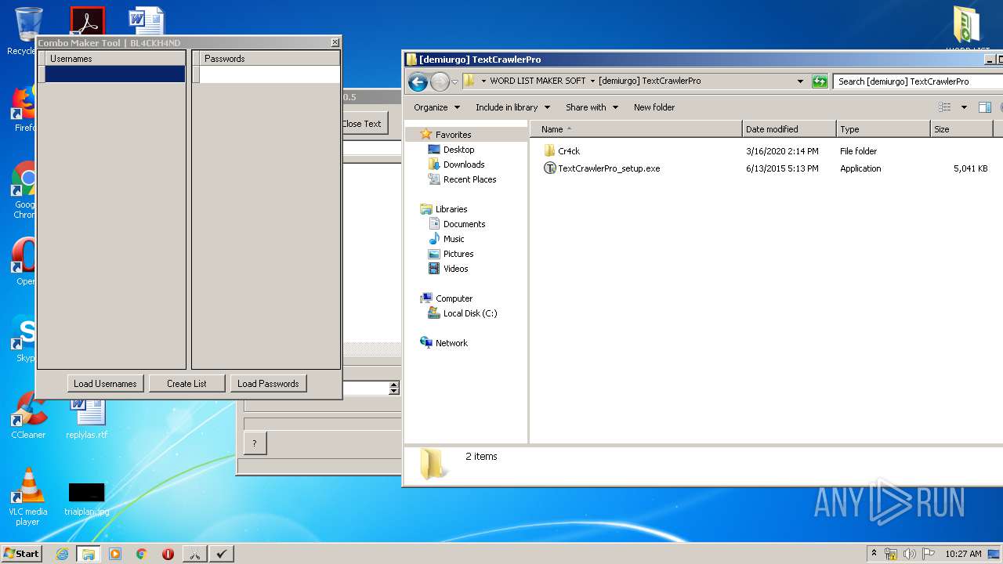Click Load Usernames in Combo Maker
Viewport: 1003px width, 564px height.
(105, 383)
